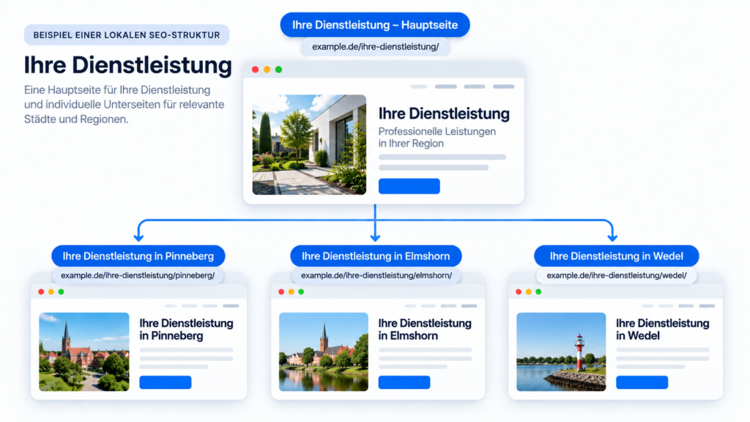Click the Pinneberg church town photo
Image resolution: width=750 pixels, height=422 pixels.
click(x=84, y=352)
